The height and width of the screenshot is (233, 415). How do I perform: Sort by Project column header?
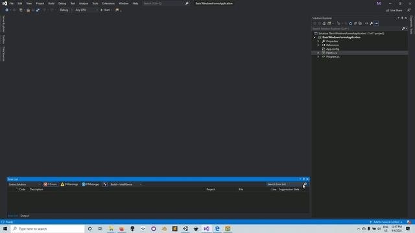pyautogui.click(x=211, y=190)
